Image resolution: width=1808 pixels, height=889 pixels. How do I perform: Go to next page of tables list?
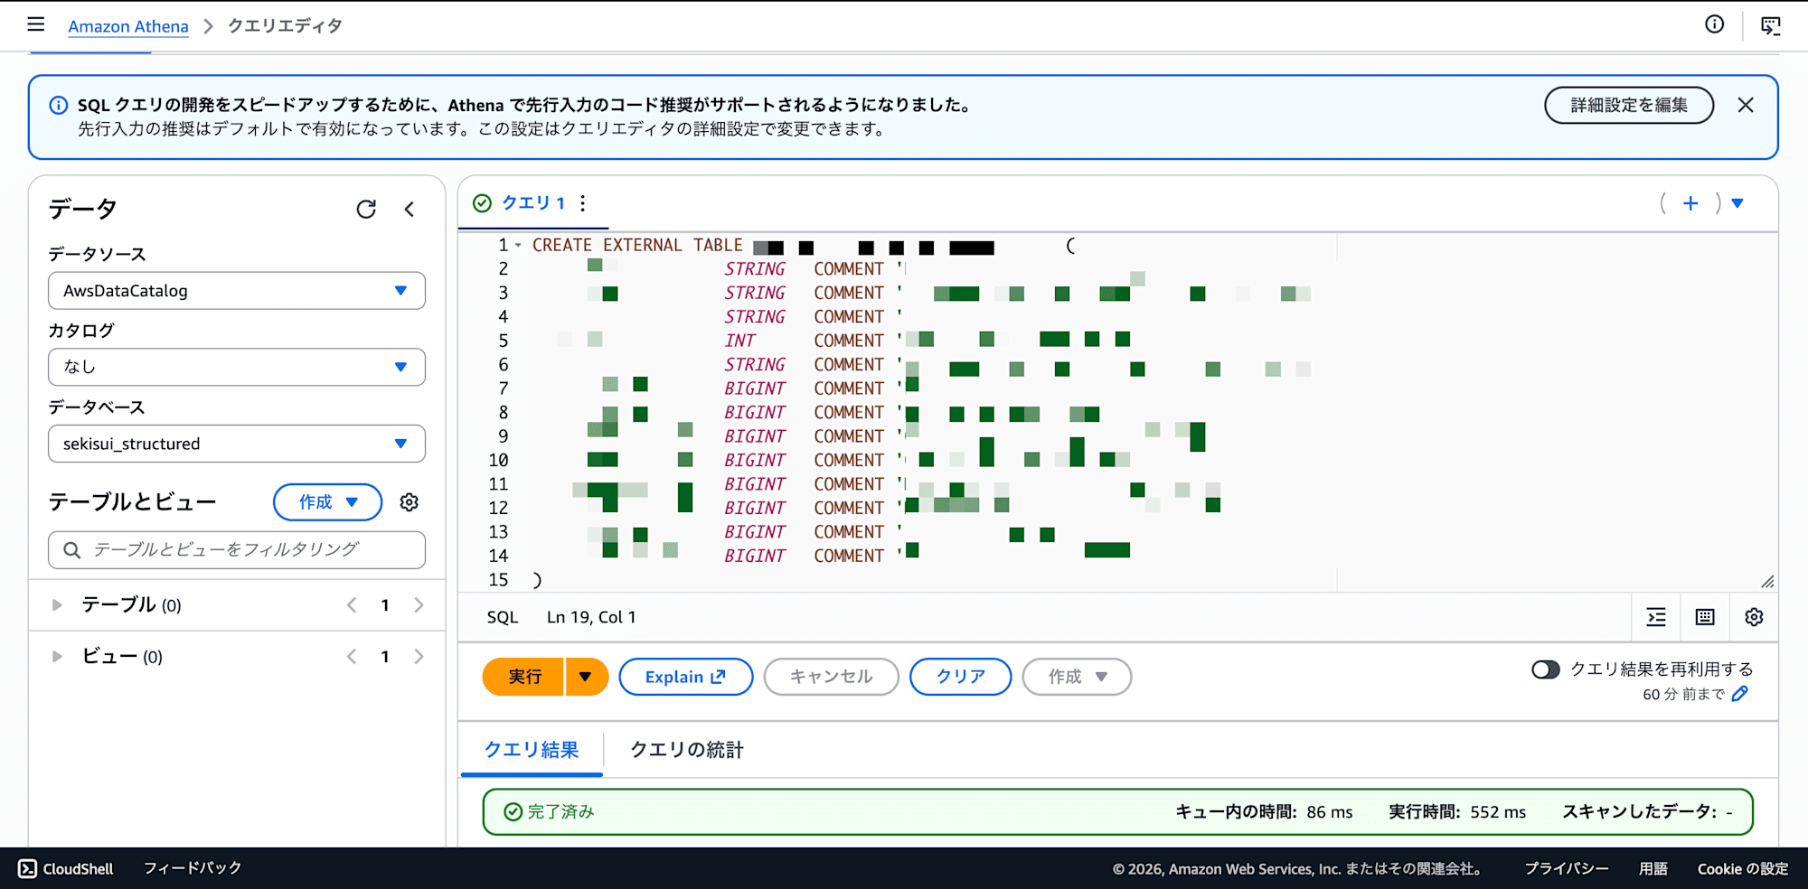[x=419, y=605]
